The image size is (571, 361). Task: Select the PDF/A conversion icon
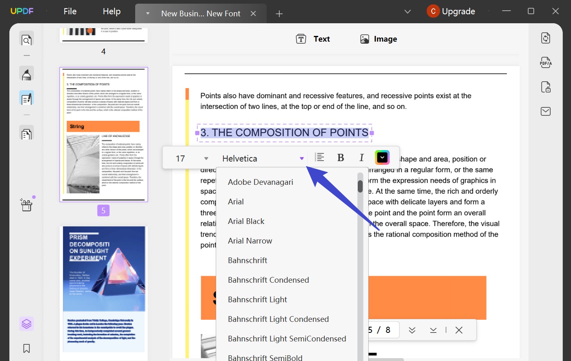pyautogui.click(x=545, y=62)
